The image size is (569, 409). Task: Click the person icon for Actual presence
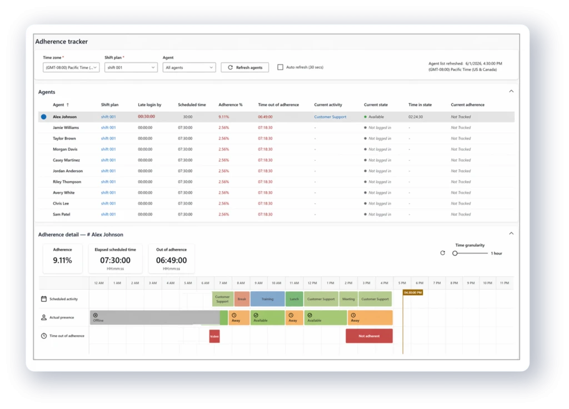pyautogui.click(x=44, y=317)
